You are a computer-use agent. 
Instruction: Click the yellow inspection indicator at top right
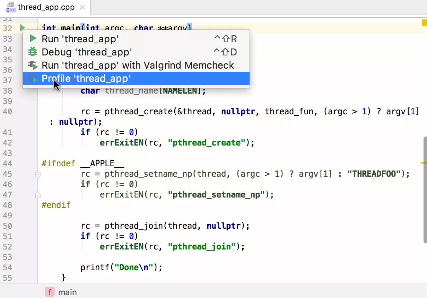424,23
